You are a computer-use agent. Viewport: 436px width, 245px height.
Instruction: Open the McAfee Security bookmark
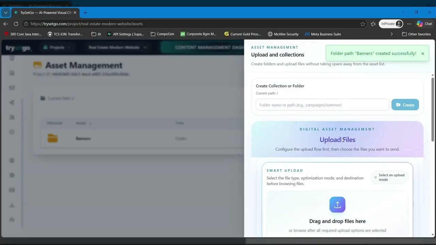click(x=283, y=34)
